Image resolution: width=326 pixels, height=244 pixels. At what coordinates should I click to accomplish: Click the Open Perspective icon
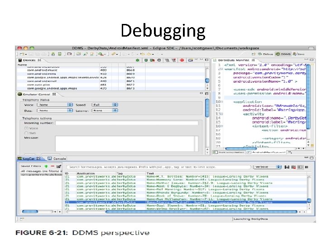(x=254, y=54)
